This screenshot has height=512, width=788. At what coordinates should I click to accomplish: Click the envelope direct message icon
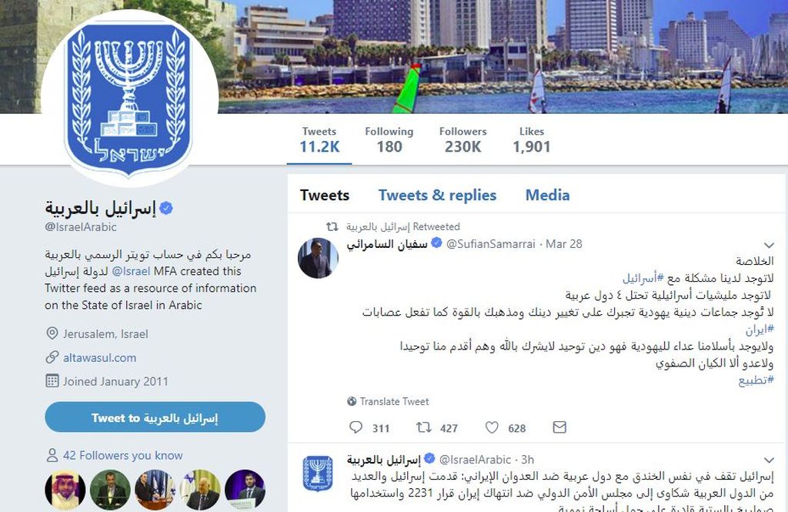coord(559,427)
